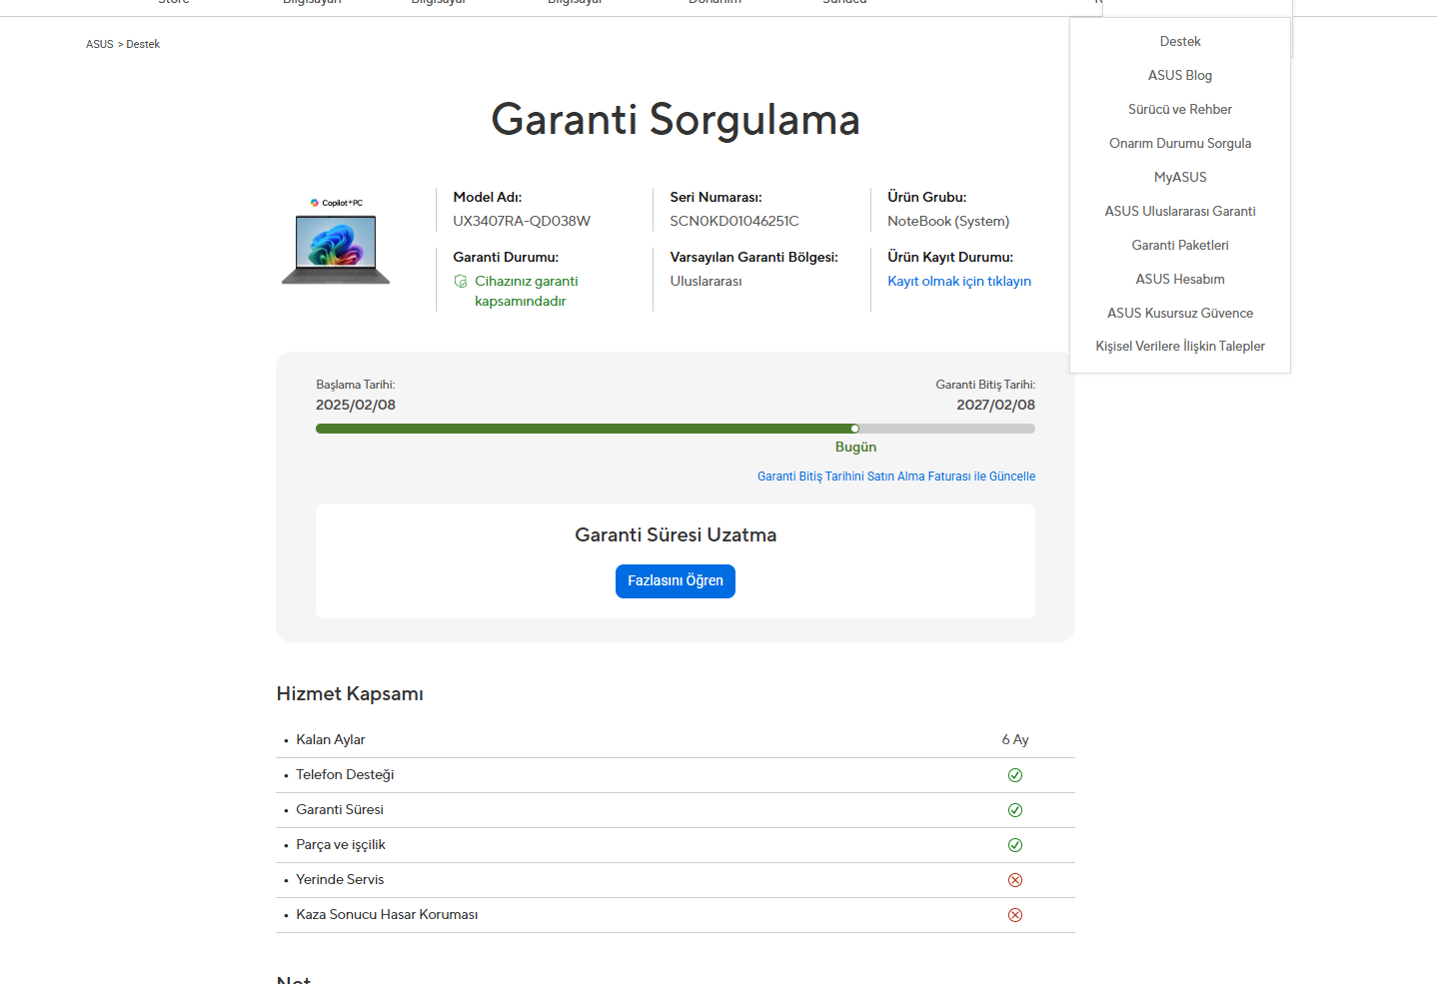Click the green check icon for Telefon Desteği

(x=1015, y=775)
